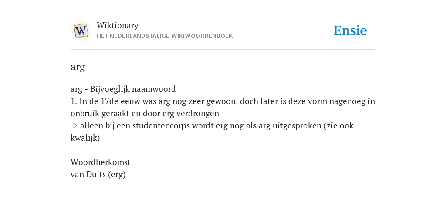Click the Wiktionary W tile logo icon
Viewport: 446px width, 223px height.
click(81, 31)
